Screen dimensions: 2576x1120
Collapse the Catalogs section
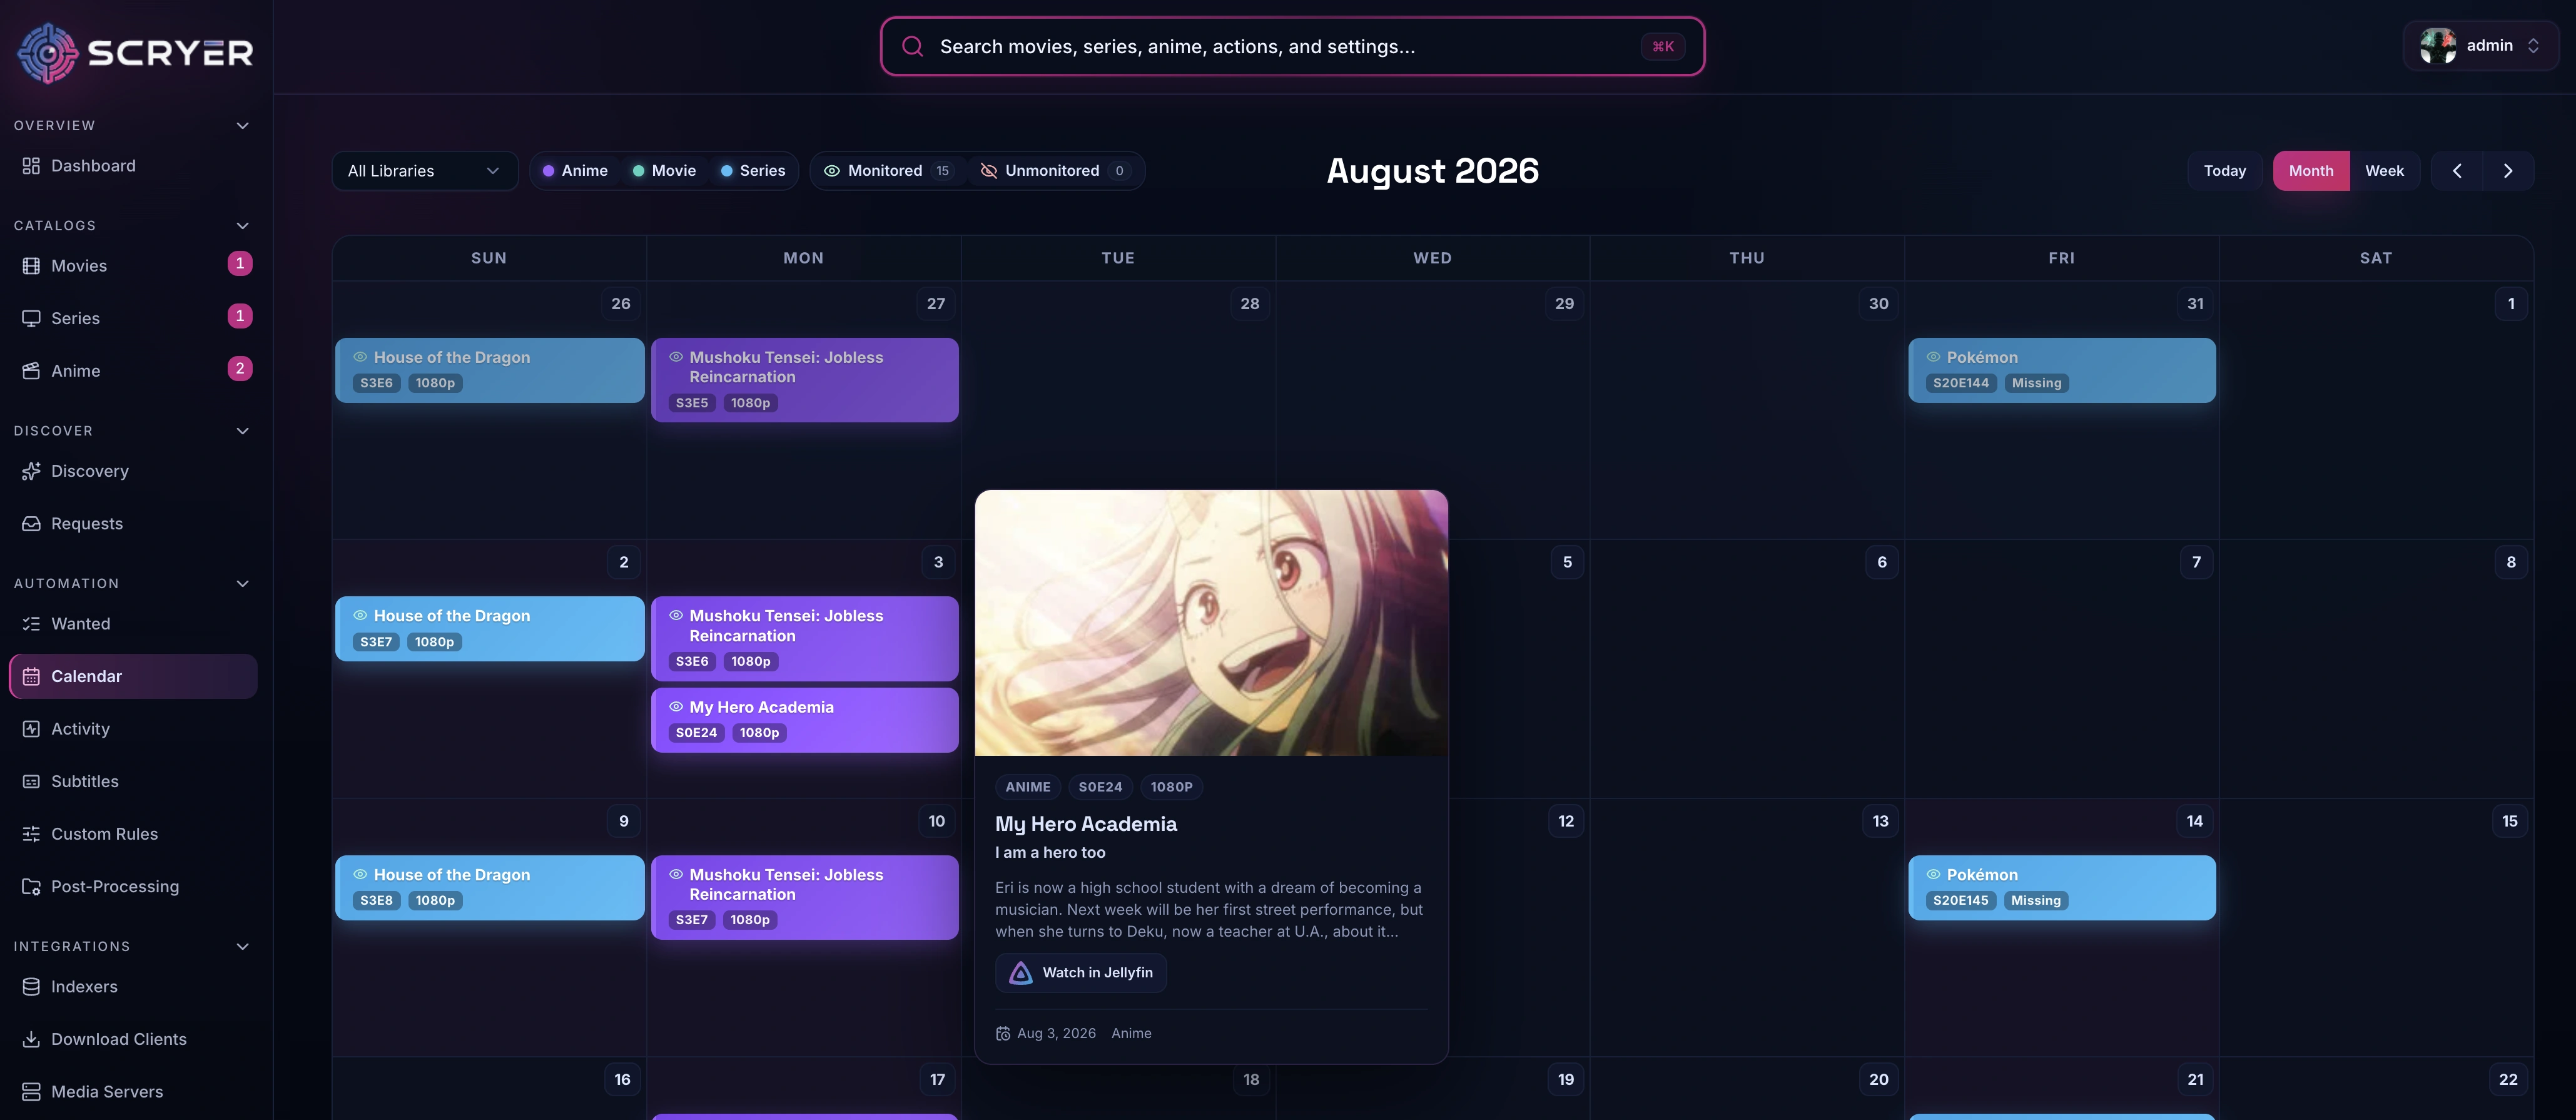pos(242,226)
